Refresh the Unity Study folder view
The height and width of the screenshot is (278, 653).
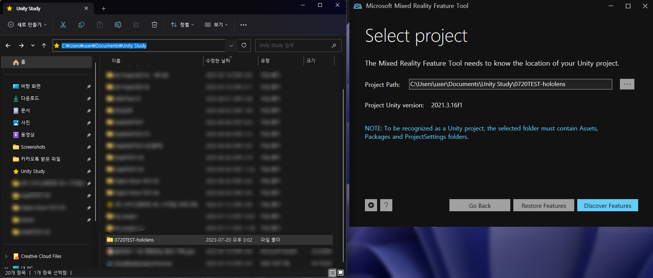click(x=244, y=45)
